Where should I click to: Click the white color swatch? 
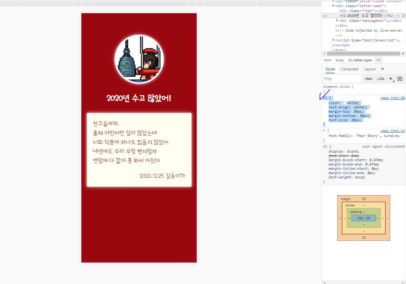pyautogui.click(x=345, y=103)
